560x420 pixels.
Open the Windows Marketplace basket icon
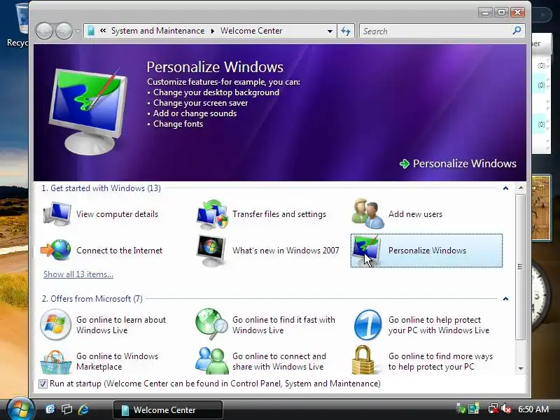pos(56,362)
